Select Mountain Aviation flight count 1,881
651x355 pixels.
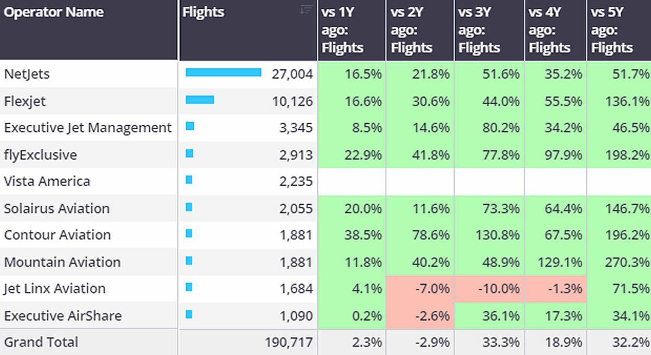[x=296, y=262]
